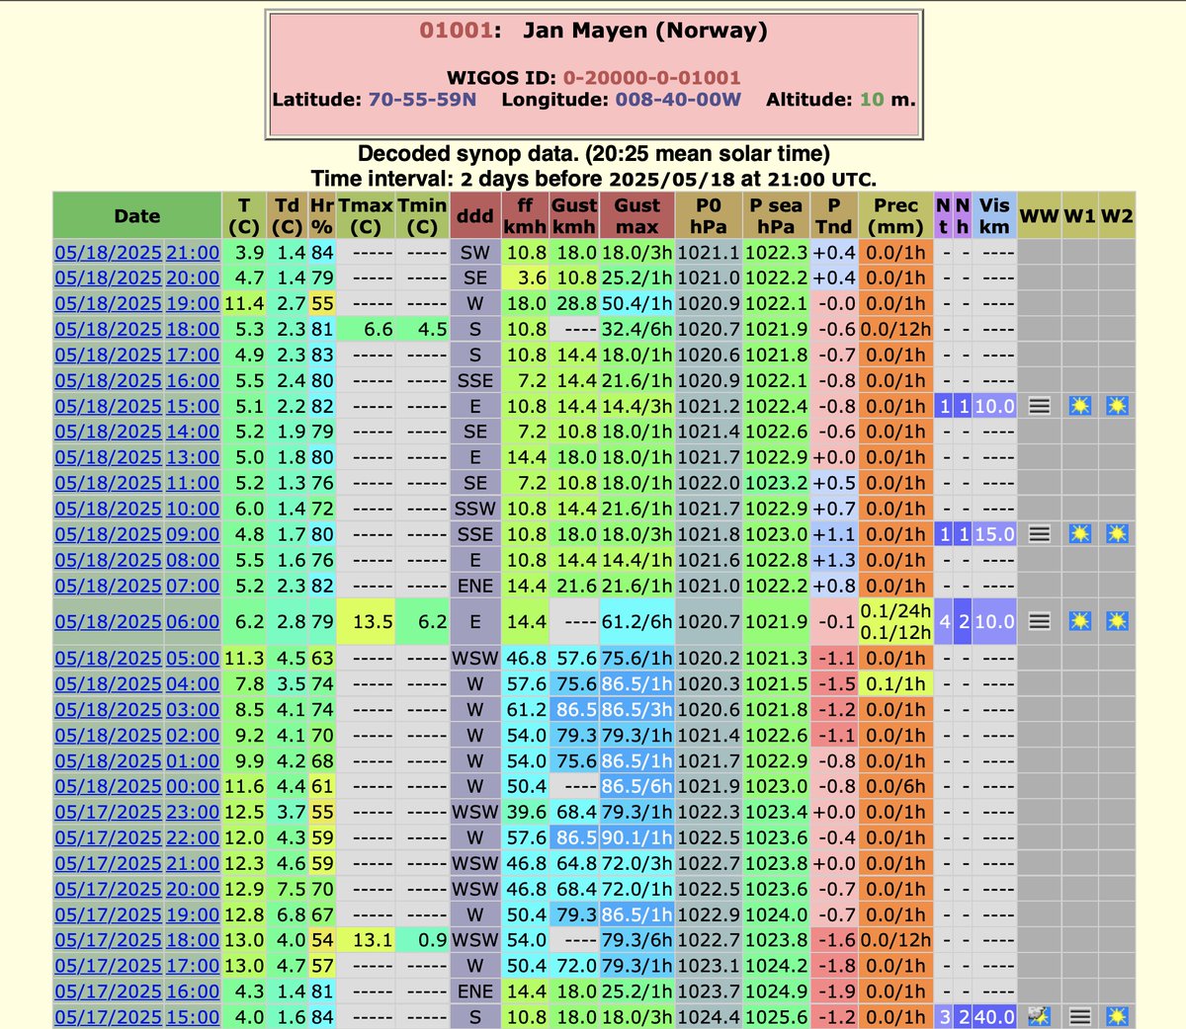Click the WW column header
The width and height of the screenshot is (1186, 1029).
1039,216
